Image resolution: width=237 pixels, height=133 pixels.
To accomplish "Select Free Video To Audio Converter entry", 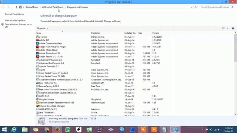I will [104, 89].
